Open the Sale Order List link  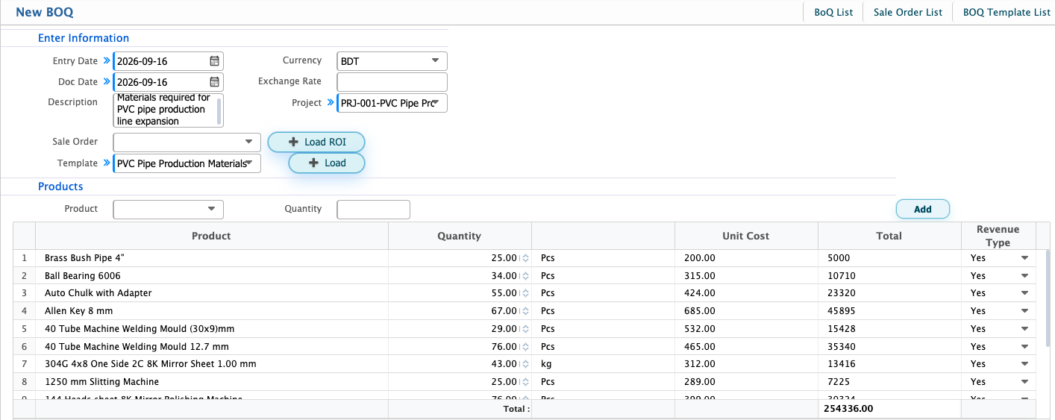point(908,13)
